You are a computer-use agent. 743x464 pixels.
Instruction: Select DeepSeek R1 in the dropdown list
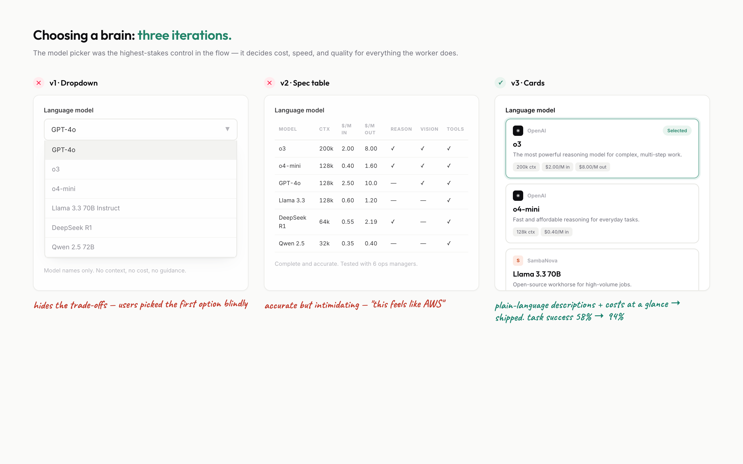141,228
